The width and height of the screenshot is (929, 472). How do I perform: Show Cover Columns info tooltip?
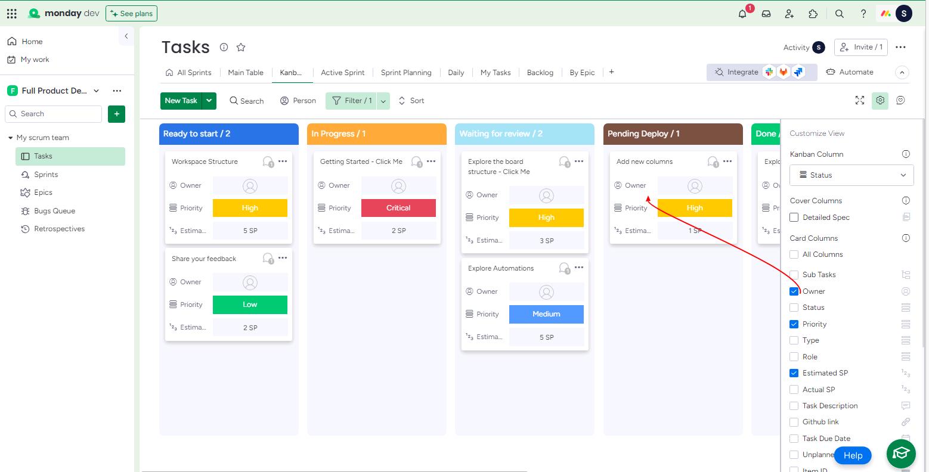[906, 200]
